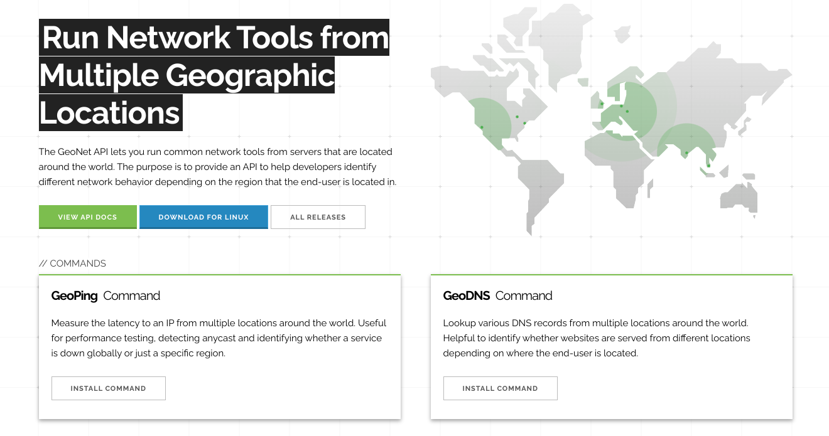Open the VIEW API DOCS page
Image resolution: width=829 pixels, height=436 pixels.
coord(87,216)
